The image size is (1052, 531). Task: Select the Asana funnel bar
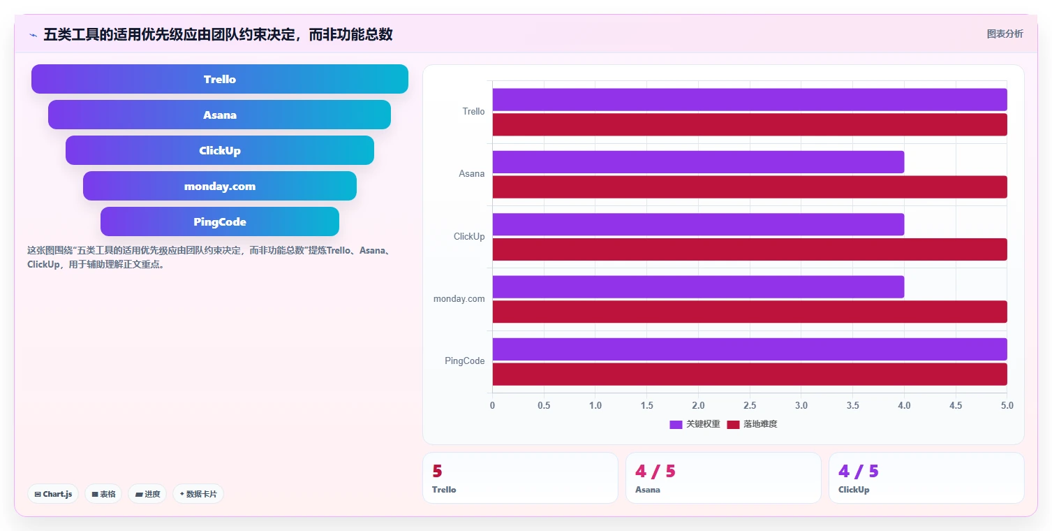pyautogui.click(x=220, y=115)
